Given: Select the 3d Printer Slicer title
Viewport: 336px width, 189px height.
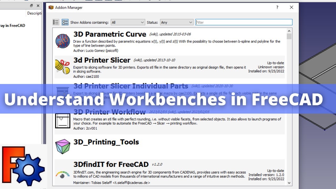Looking at the screenshot, I should (x=102, y=60).
